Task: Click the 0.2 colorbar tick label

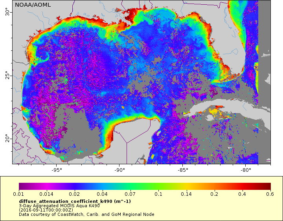Action: 214,194
